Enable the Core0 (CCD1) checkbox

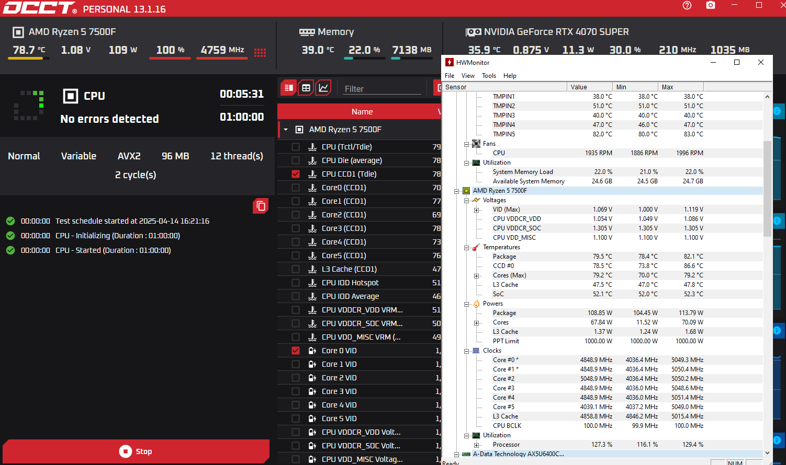[x=296, y=188]
